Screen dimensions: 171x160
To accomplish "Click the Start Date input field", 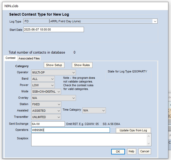I will tap(53, 30).
